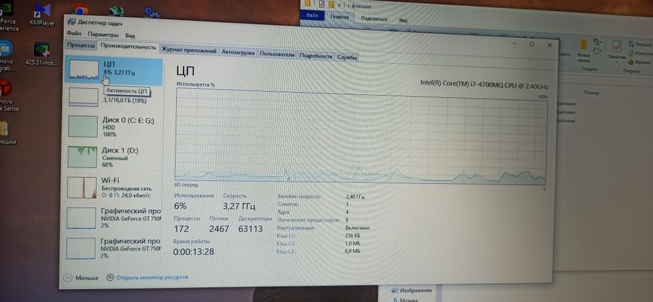
Task: Click the Intel Core i7-4700MQ CPU name
Action: pos(485,85)
